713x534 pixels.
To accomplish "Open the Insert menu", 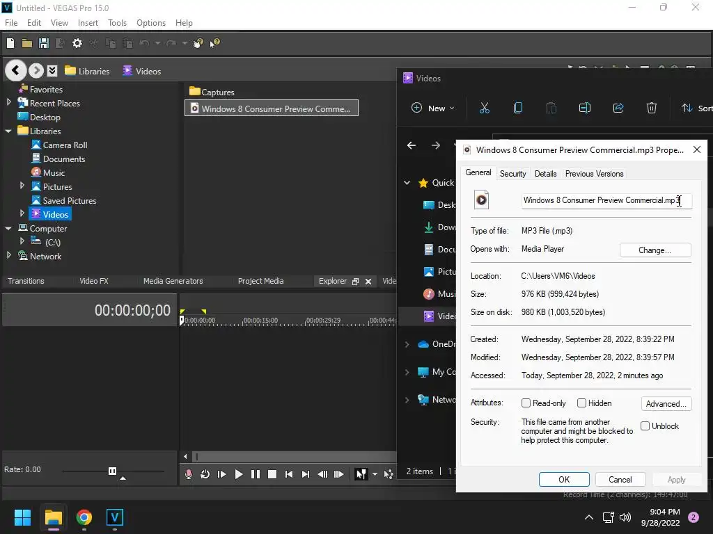I will 88,23.
